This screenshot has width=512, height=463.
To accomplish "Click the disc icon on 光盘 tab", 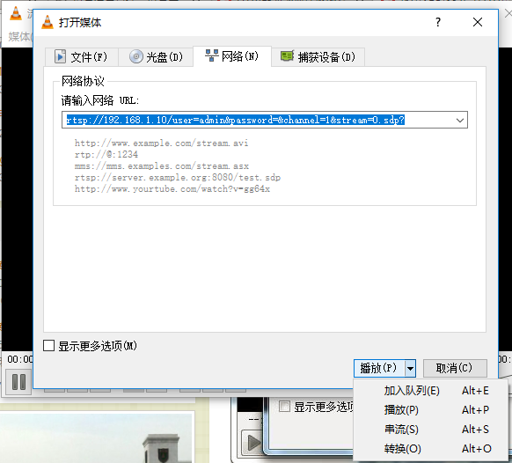I will tap(135, 57).
